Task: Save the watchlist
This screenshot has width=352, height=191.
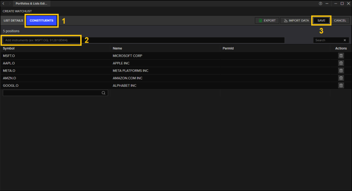Action: pos(321,21)
